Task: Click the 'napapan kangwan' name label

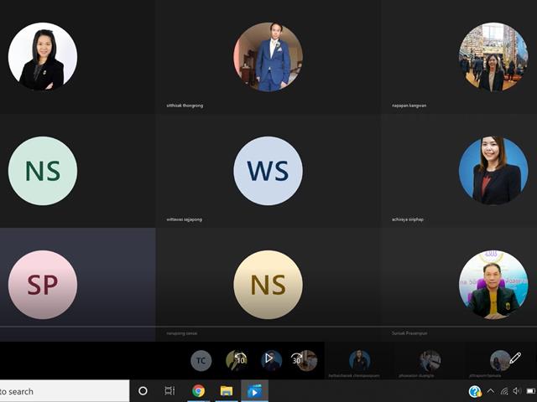Action: [409, 106]
